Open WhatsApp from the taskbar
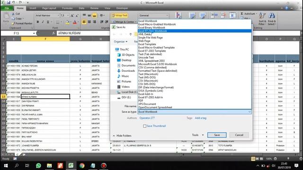 [38, 166]
